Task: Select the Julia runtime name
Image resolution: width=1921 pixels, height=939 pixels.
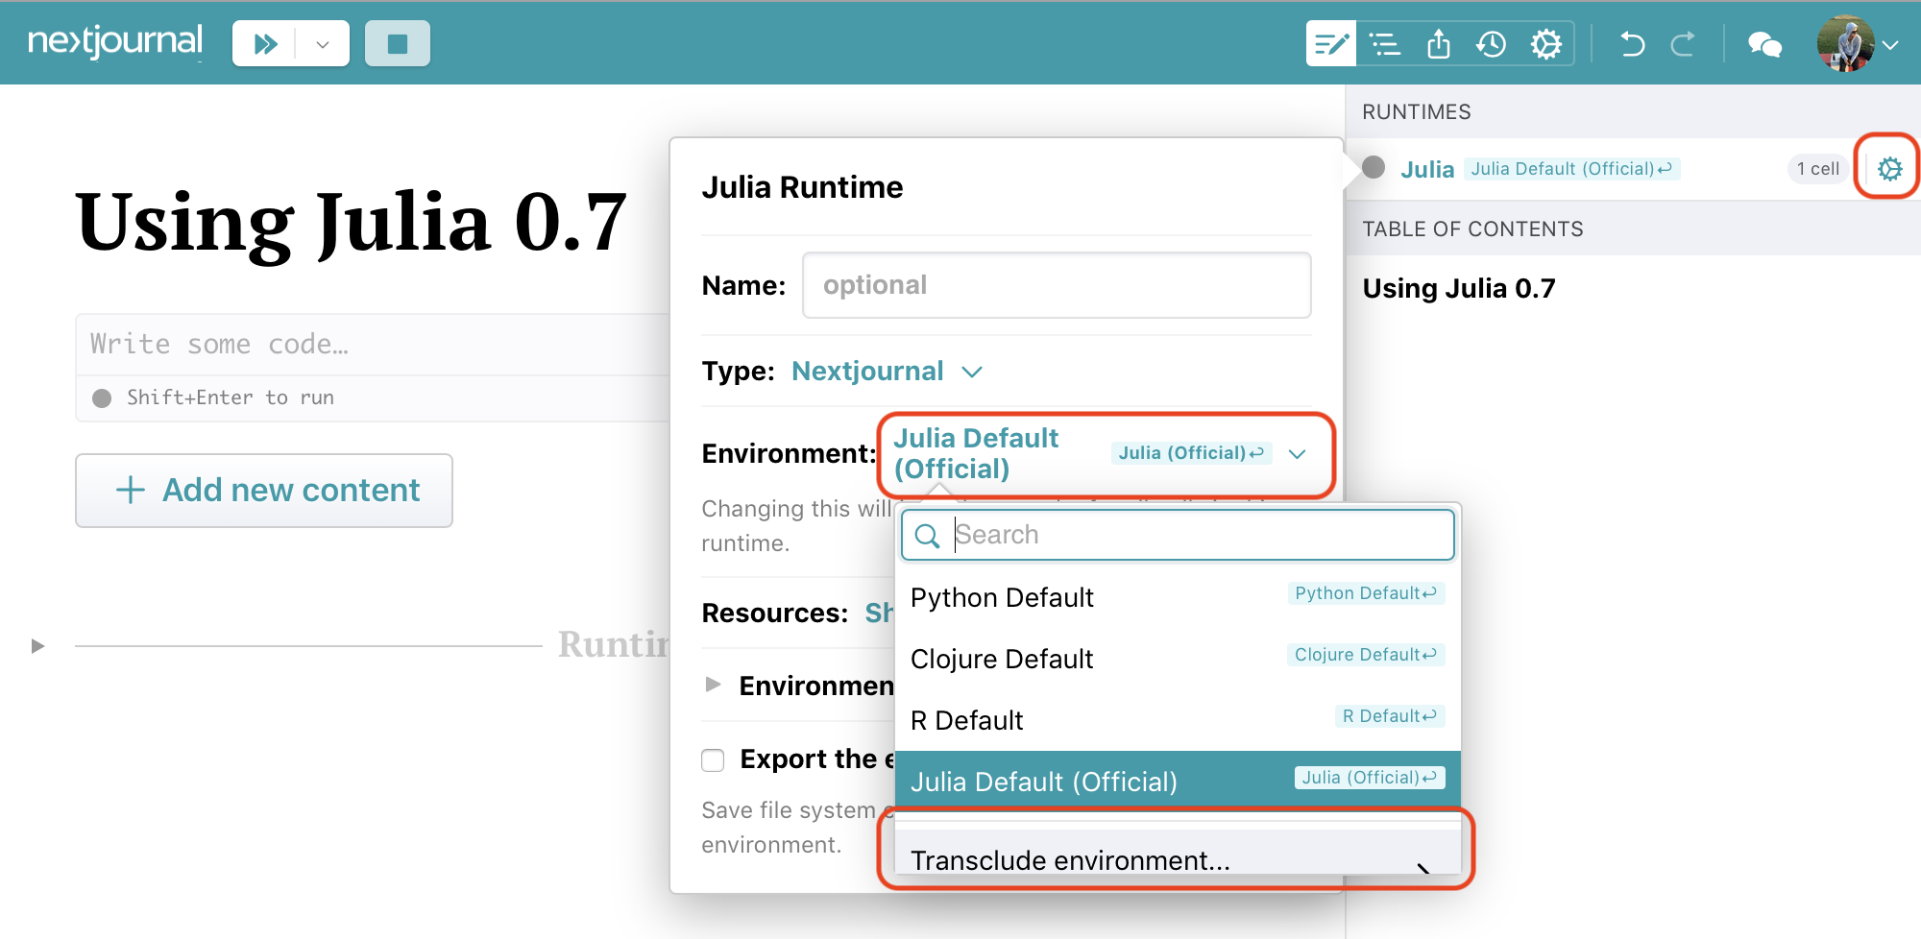Action: point(1427,170)
